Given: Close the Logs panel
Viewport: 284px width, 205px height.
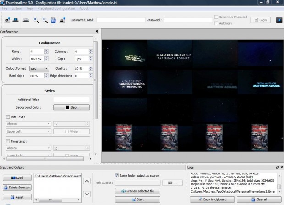Looking at the screenshot, I should coord(282,167).
